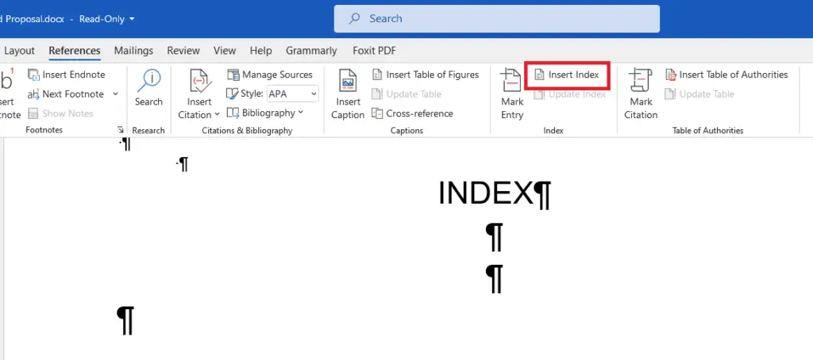Screen dimensions: 813x360
Task: Click the Insert Index icon
Action: coord(539,75)
